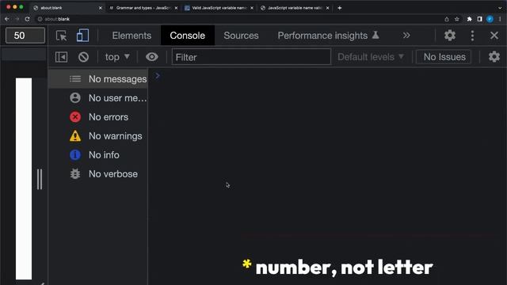Open DevTools three-dot customize menu
The image size is (507, 285).
coord(472,35)
